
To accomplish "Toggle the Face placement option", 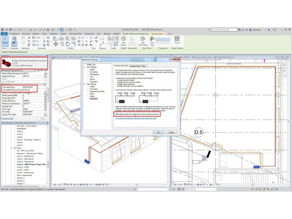I will tap(163, 39).
